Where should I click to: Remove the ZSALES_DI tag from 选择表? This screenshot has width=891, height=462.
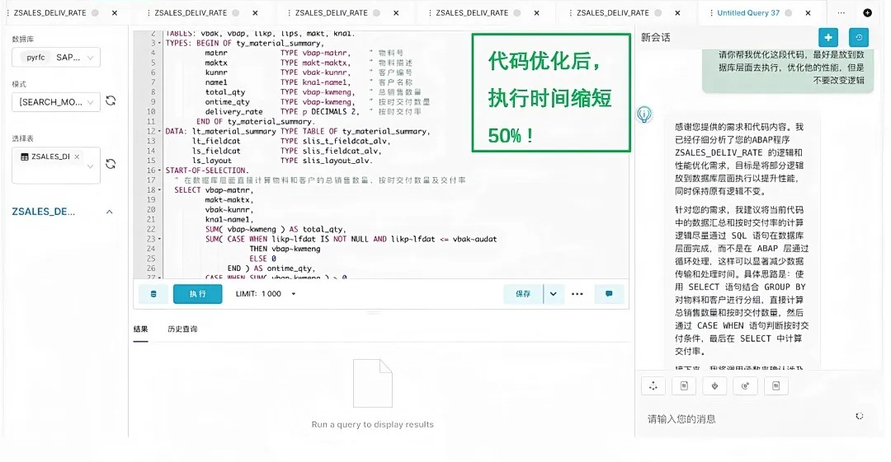[78, 156]
